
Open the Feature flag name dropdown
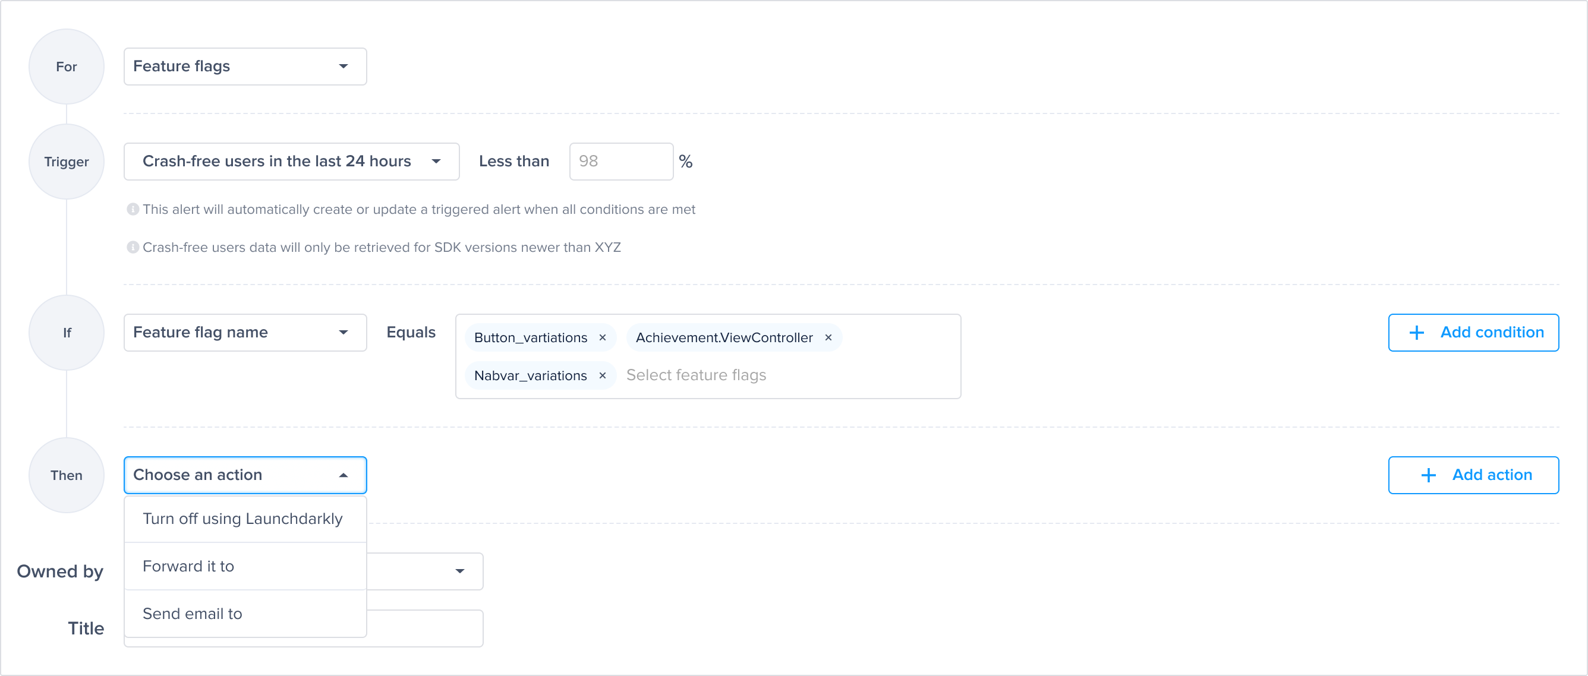(245, 333)
